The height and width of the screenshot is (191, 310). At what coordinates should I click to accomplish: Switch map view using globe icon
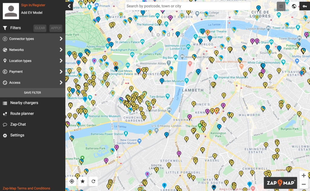point(294,6)
